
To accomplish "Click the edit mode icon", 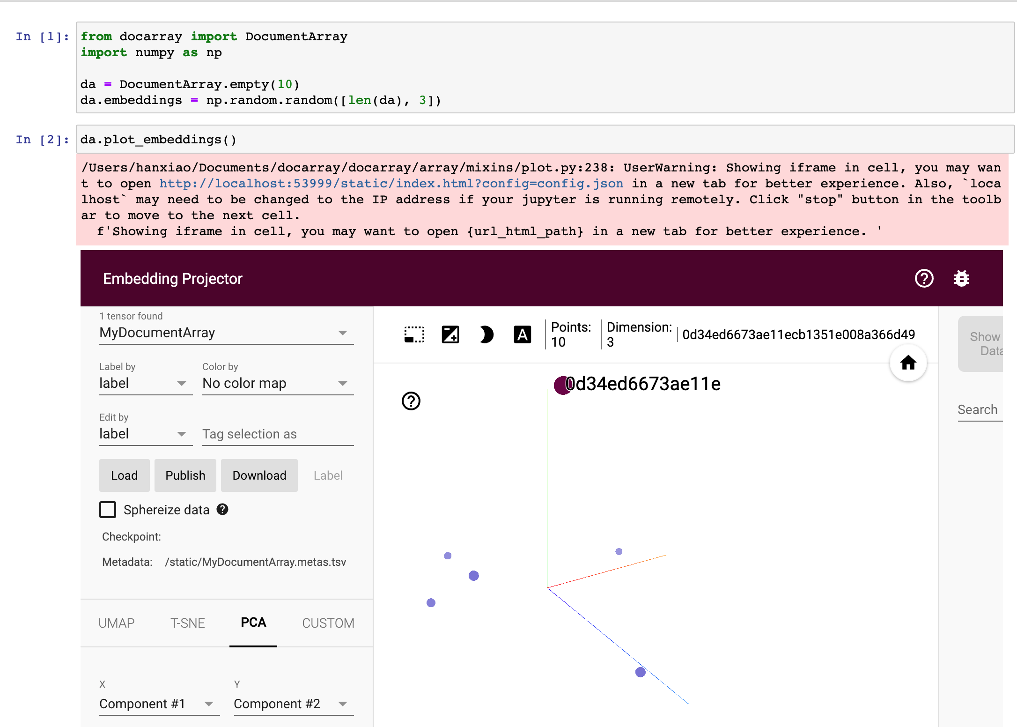I will point(450,334).
